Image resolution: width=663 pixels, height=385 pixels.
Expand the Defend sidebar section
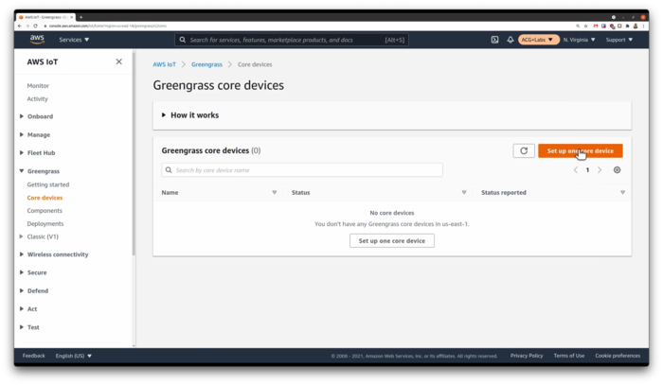coord(22,290)
